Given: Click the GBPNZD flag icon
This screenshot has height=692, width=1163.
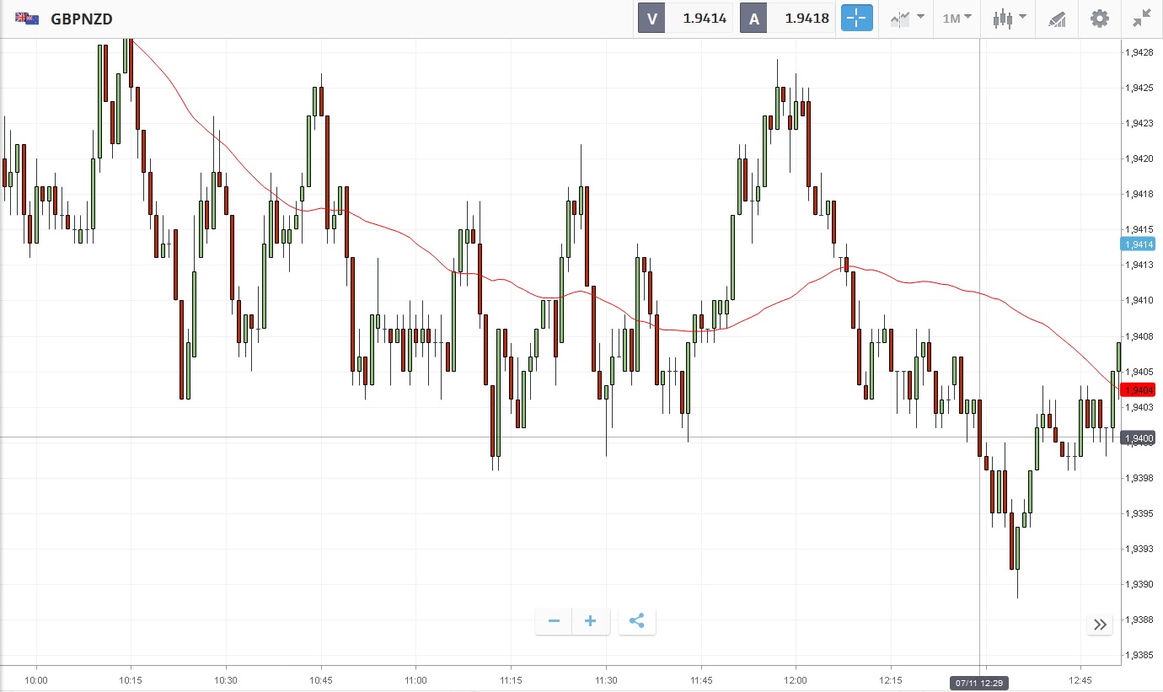Looking at the screenshot, I should coord(26,18).
